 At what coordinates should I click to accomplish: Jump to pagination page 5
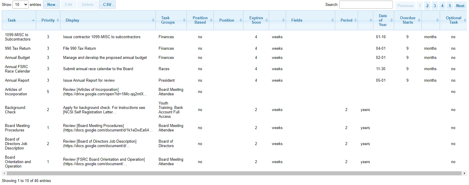(450, 6)
